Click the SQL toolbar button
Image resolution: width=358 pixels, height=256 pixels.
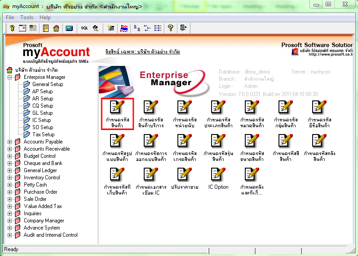click(84, 28)
